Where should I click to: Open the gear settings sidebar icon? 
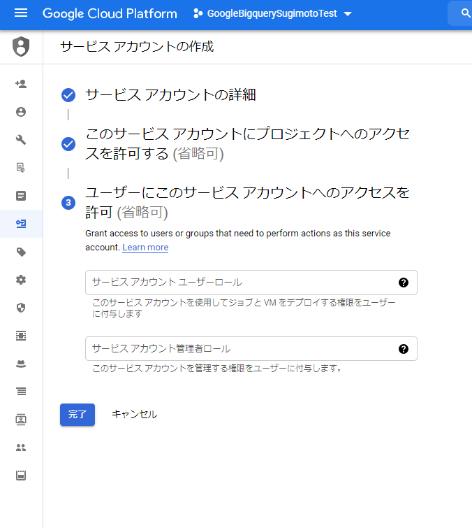[x=21, y=280]
